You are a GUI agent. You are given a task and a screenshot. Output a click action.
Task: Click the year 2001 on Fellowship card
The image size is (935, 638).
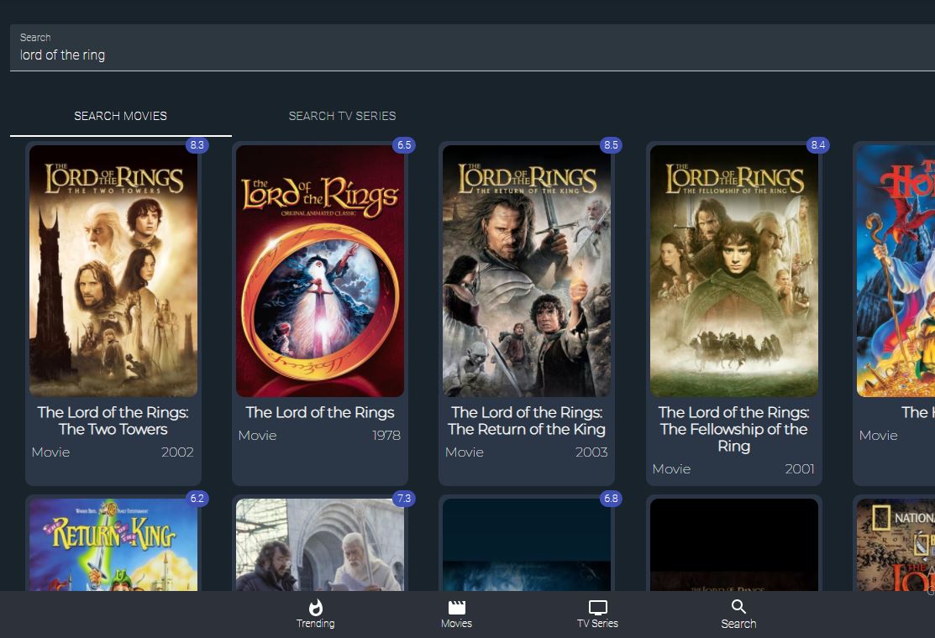tap(799, 468)
